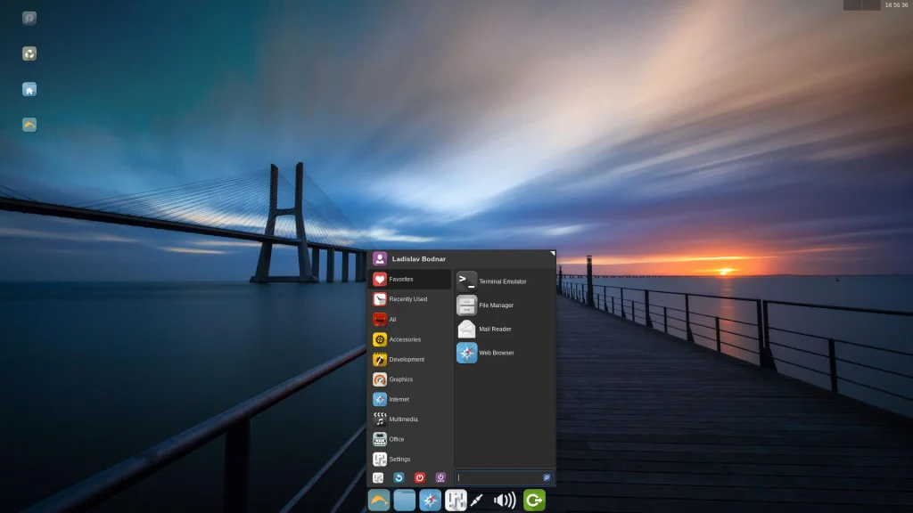
Task: Open Mail Reader in the favorites list
Action: [491, 330]
